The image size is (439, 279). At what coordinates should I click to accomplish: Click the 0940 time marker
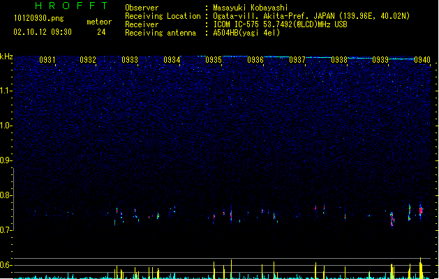(x=422, y=60)
